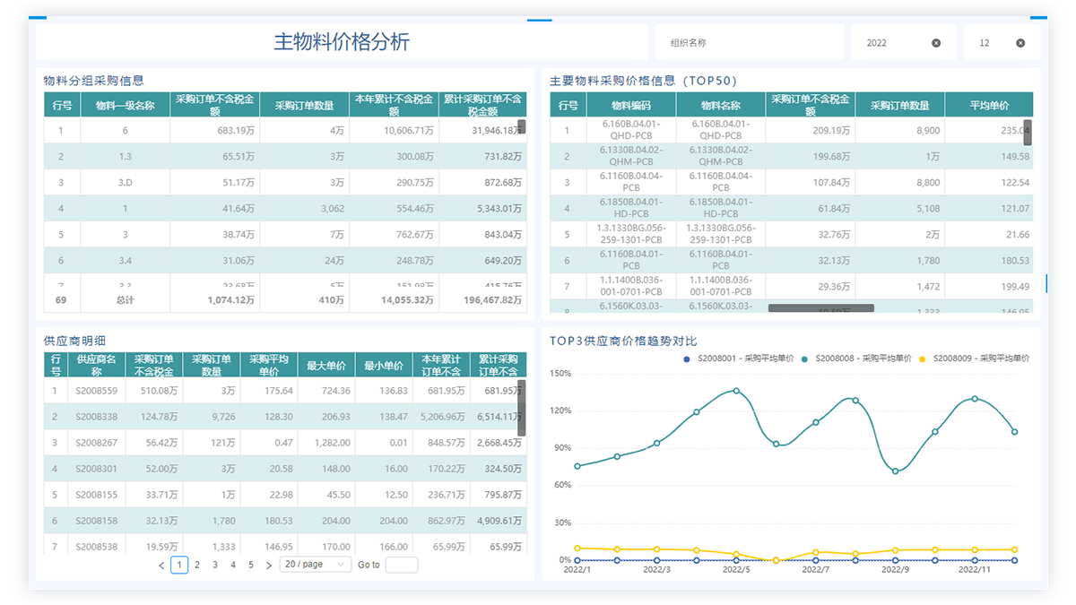This screenshot has width=1076, height=605.
Task: Click the Go to page input box
Action: (x=401, y=565)
